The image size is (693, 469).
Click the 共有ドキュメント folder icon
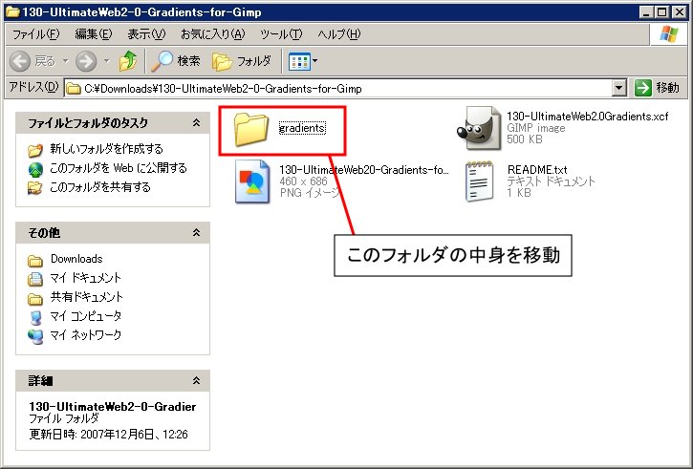(x=35, y=299)
